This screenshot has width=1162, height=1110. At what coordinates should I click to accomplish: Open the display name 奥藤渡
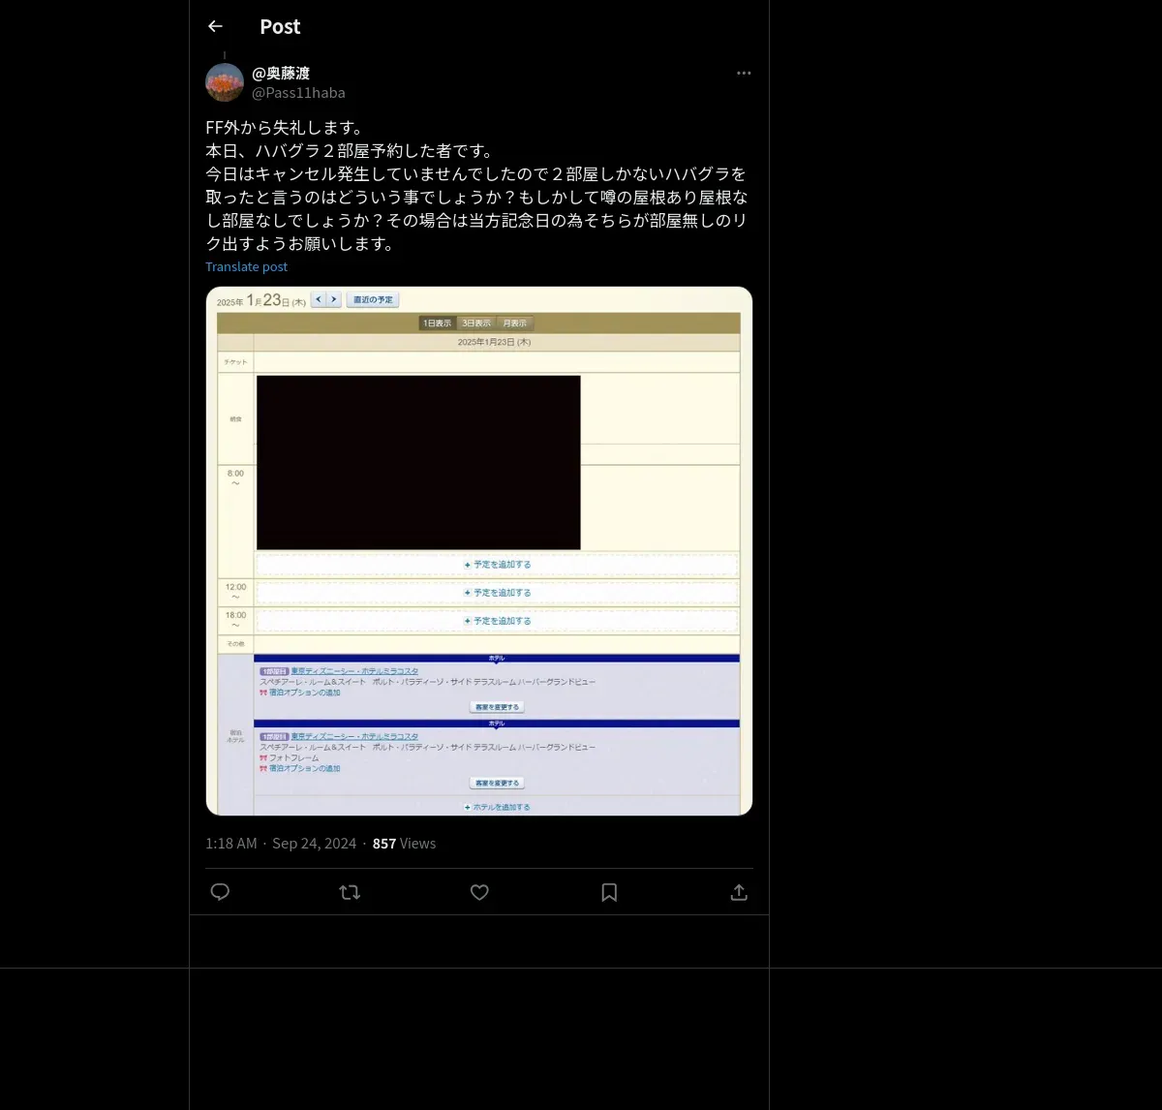281,73
